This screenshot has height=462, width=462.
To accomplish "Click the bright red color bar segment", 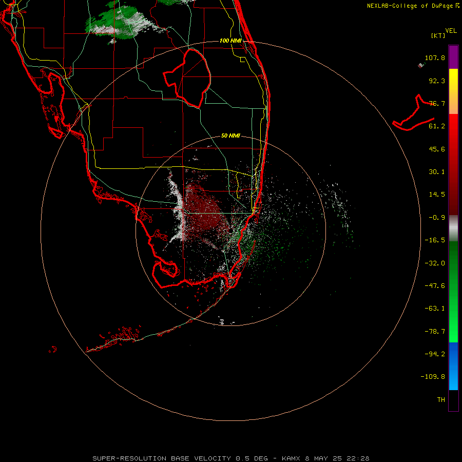I will (453, 127).
